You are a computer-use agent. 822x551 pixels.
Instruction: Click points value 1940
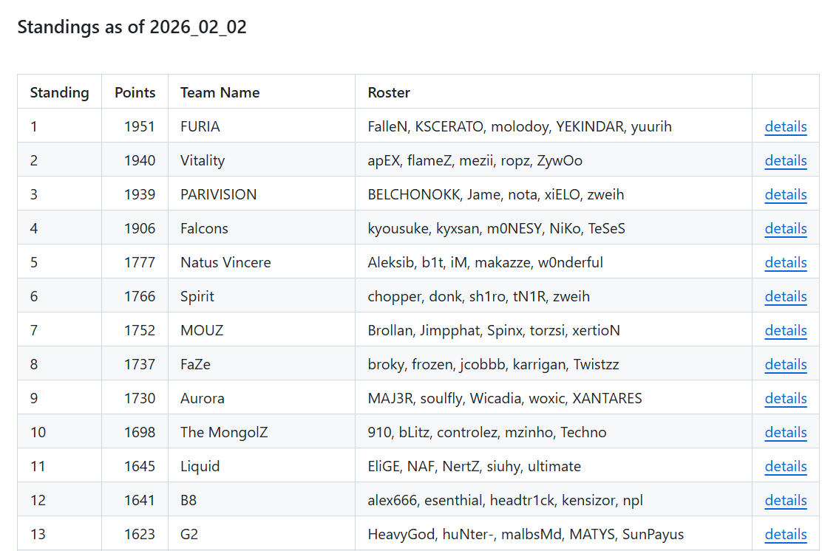tap(140, 161)
